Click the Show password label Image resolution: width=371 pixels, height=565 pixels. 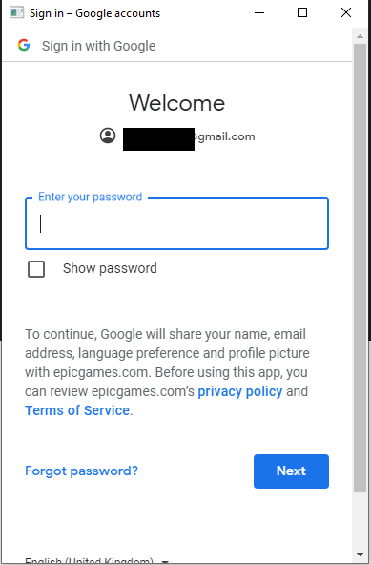pos(110,268)
